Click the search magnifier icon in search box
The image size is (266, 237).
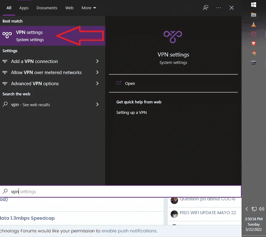coord(5,191)
